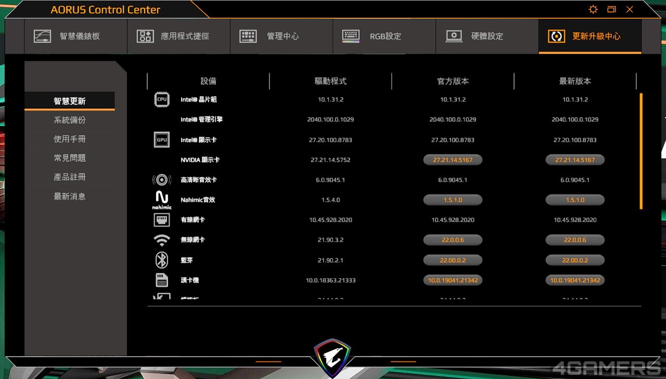
Task: Click the 官方版本 column header
Action: [x=453, y=81]
